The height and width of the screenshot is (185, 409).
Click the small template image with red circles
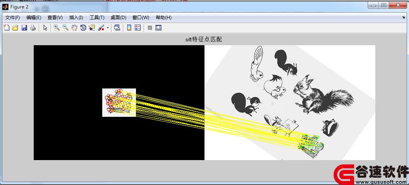pyautogui.click(x=119, y=103)
